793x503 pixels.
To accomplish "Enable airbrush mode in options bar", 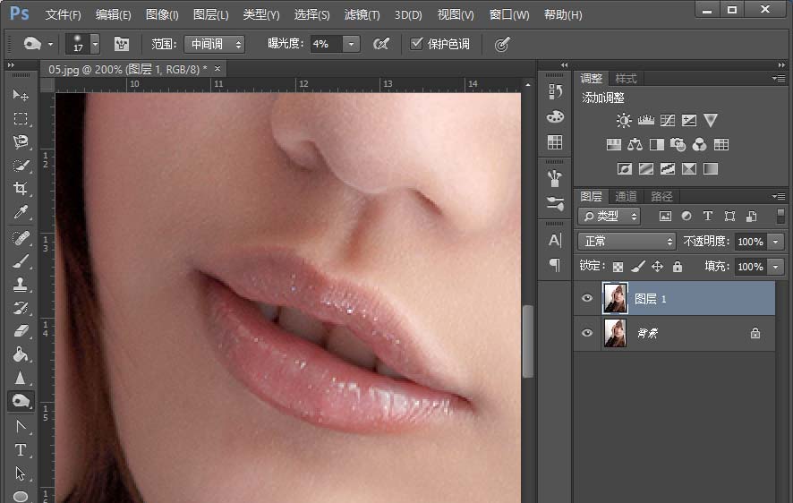I will pyautogui.click(x=382, y=44).
